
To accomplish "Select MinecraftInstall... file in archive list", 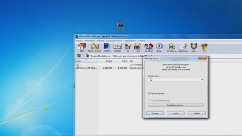I will [x=87, y=68].
